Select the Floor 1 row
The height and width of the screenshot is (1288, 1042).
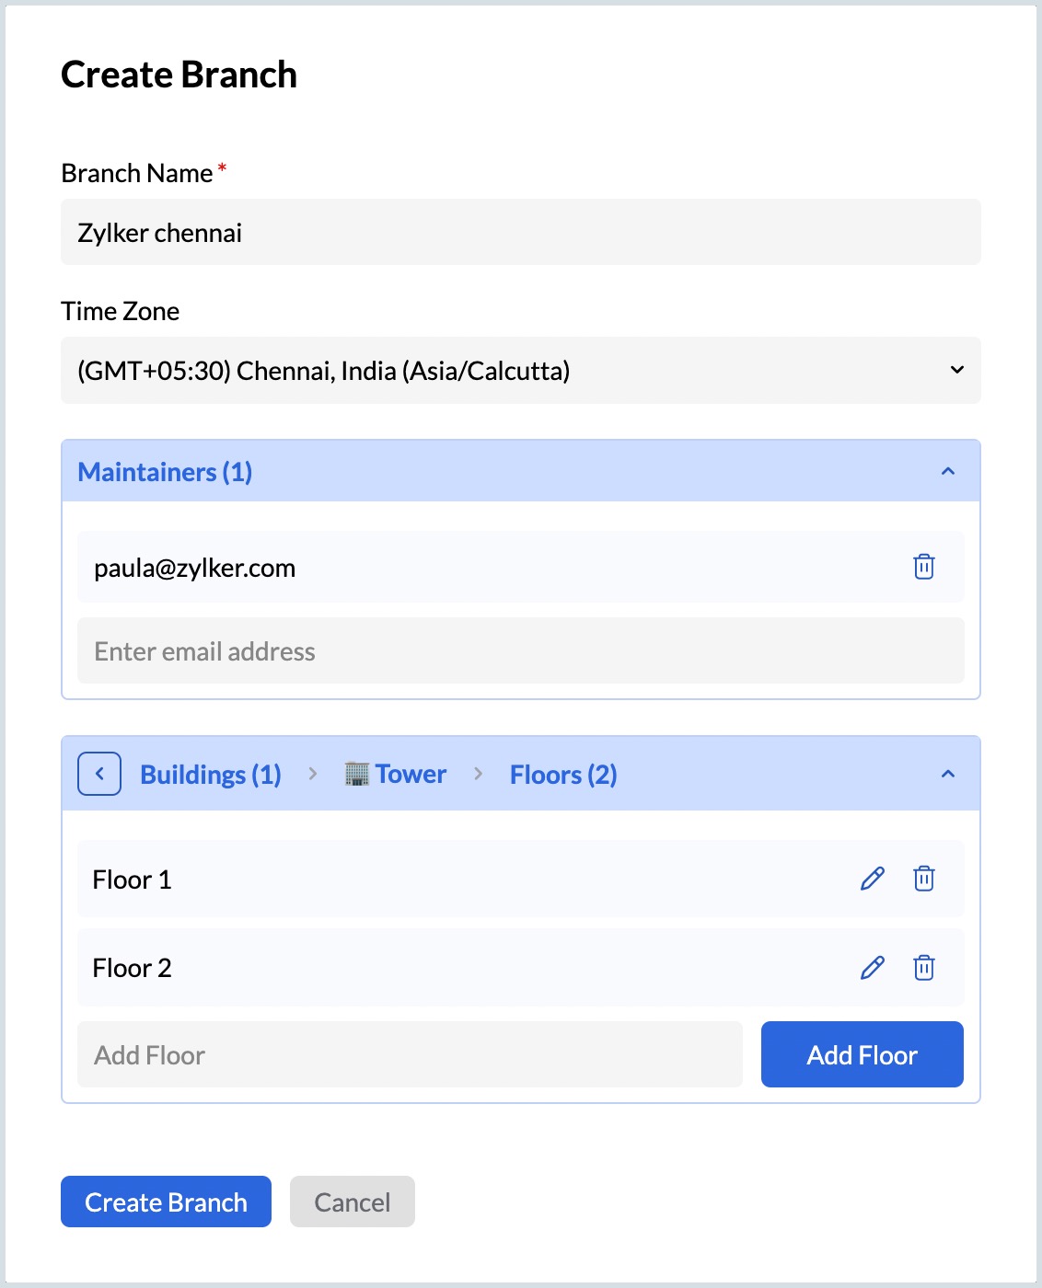pos(460,879)
